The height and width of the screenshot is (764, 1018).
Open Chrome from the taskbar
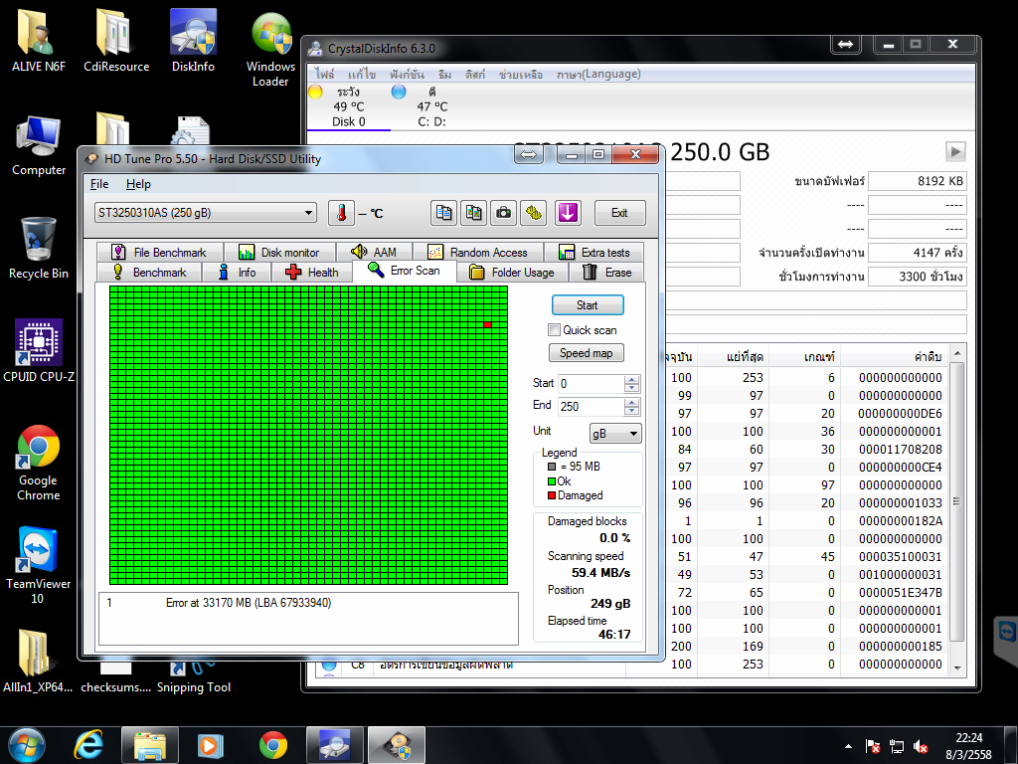coord(273,745)
